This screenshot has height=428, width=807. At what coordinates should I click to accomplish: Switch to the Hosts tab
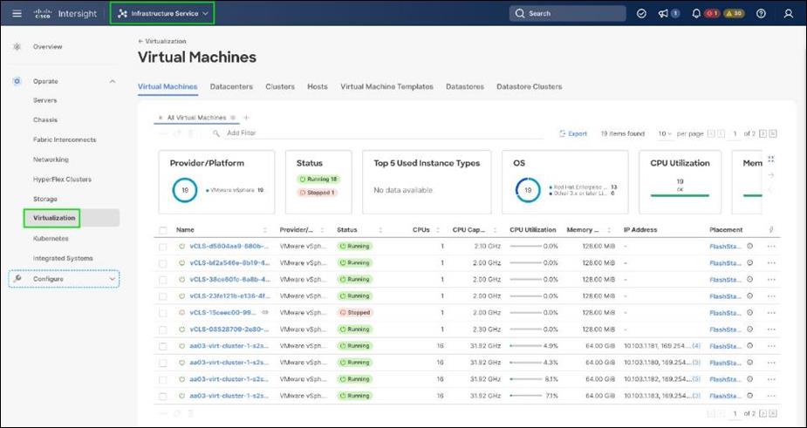(x=317, y=87)
